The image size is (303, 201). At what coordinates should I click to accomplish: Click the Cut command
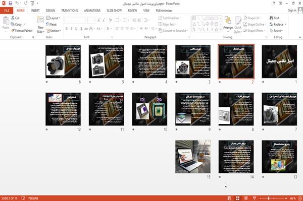click(x=15, y=18)
